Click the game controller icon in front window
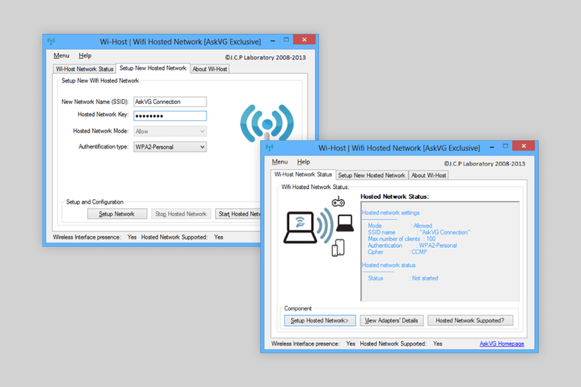The height and width of the screenshot is (387, 581). point(338,201)
